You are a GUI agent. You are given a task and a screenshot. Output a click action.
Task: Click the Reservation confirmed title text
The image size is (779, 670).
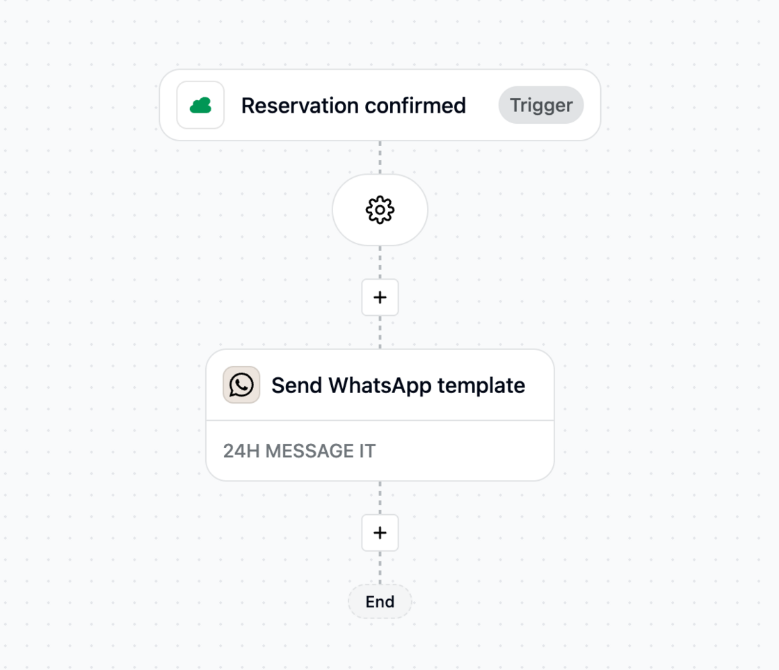353,105
